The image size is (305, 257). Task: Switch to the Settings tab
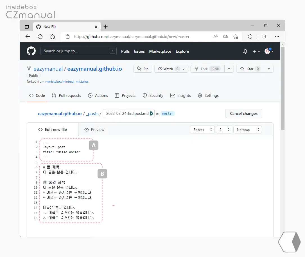(x=208, y=95)
